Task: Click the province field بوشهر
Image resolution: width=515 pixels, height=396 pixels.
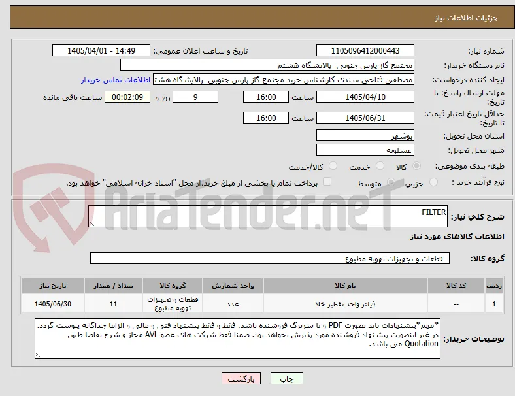Action: pos(365,136)
